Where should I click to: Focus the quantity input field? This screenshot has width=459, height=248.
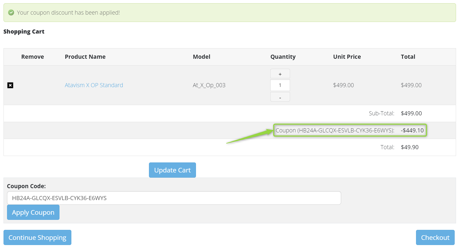[280, 85]
